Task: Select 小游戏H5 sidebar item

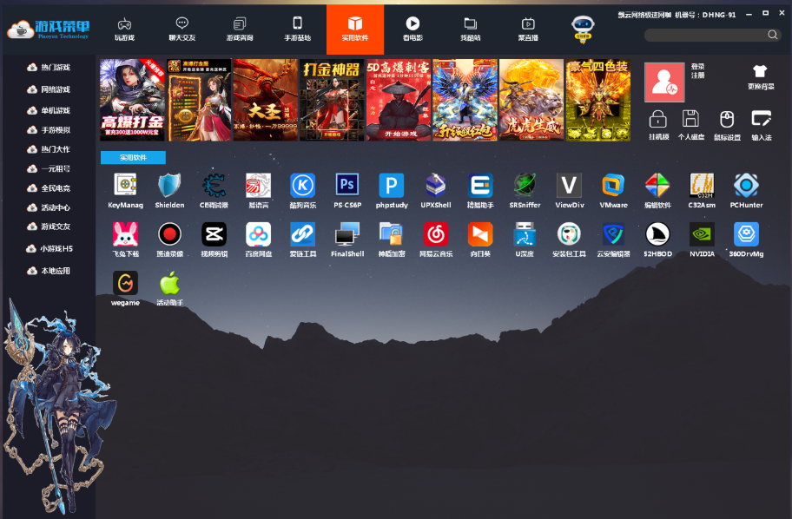Action: pyautogui.click(x=49, y=248)
